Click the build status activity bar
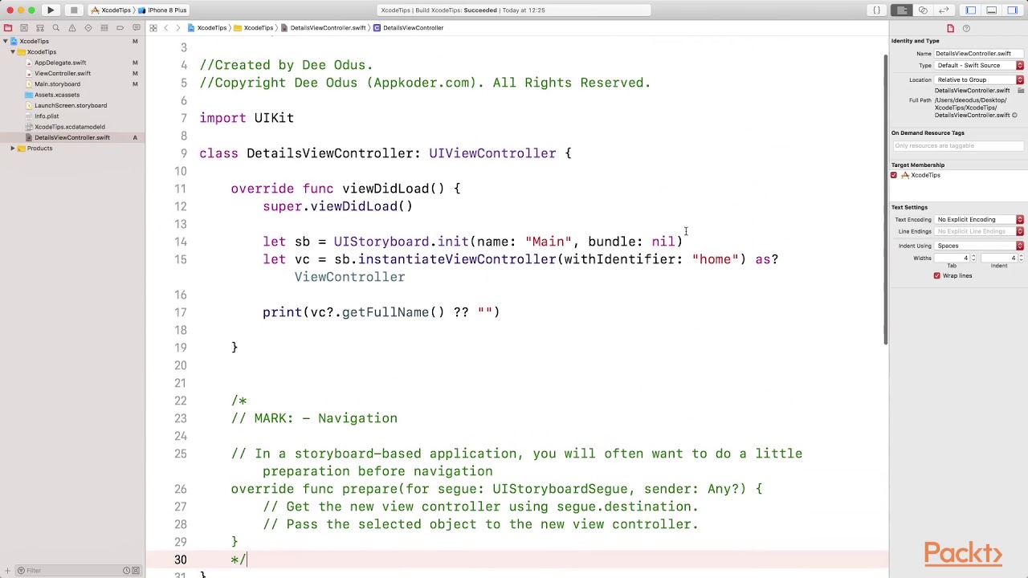 click(x=514, y=10)
